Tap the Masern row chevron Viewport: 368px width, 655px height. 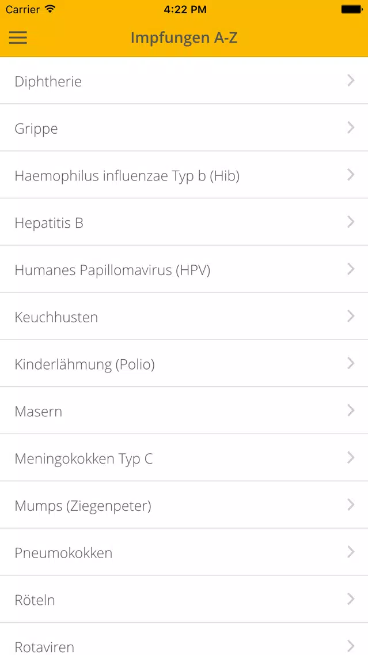tap(351, 411)
